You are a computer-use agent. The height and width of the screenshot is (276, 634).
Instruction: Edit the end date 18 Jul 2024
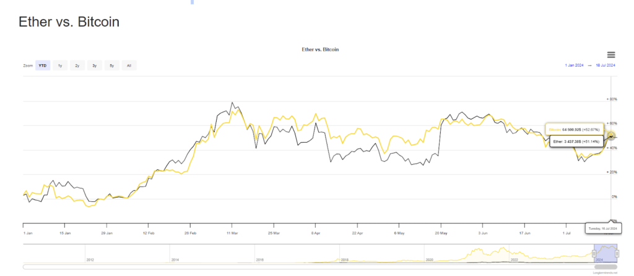pos(606,65)
